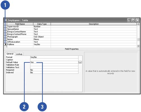The height and width of the screenshot is (112, 141).
Task: Click the Caption property field
Action: [54, 60]
